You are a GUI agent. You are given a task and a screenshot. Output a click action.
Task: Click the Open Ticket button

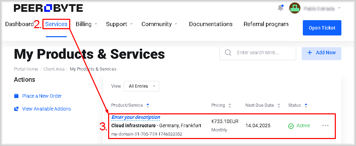[x=322, y=28]
